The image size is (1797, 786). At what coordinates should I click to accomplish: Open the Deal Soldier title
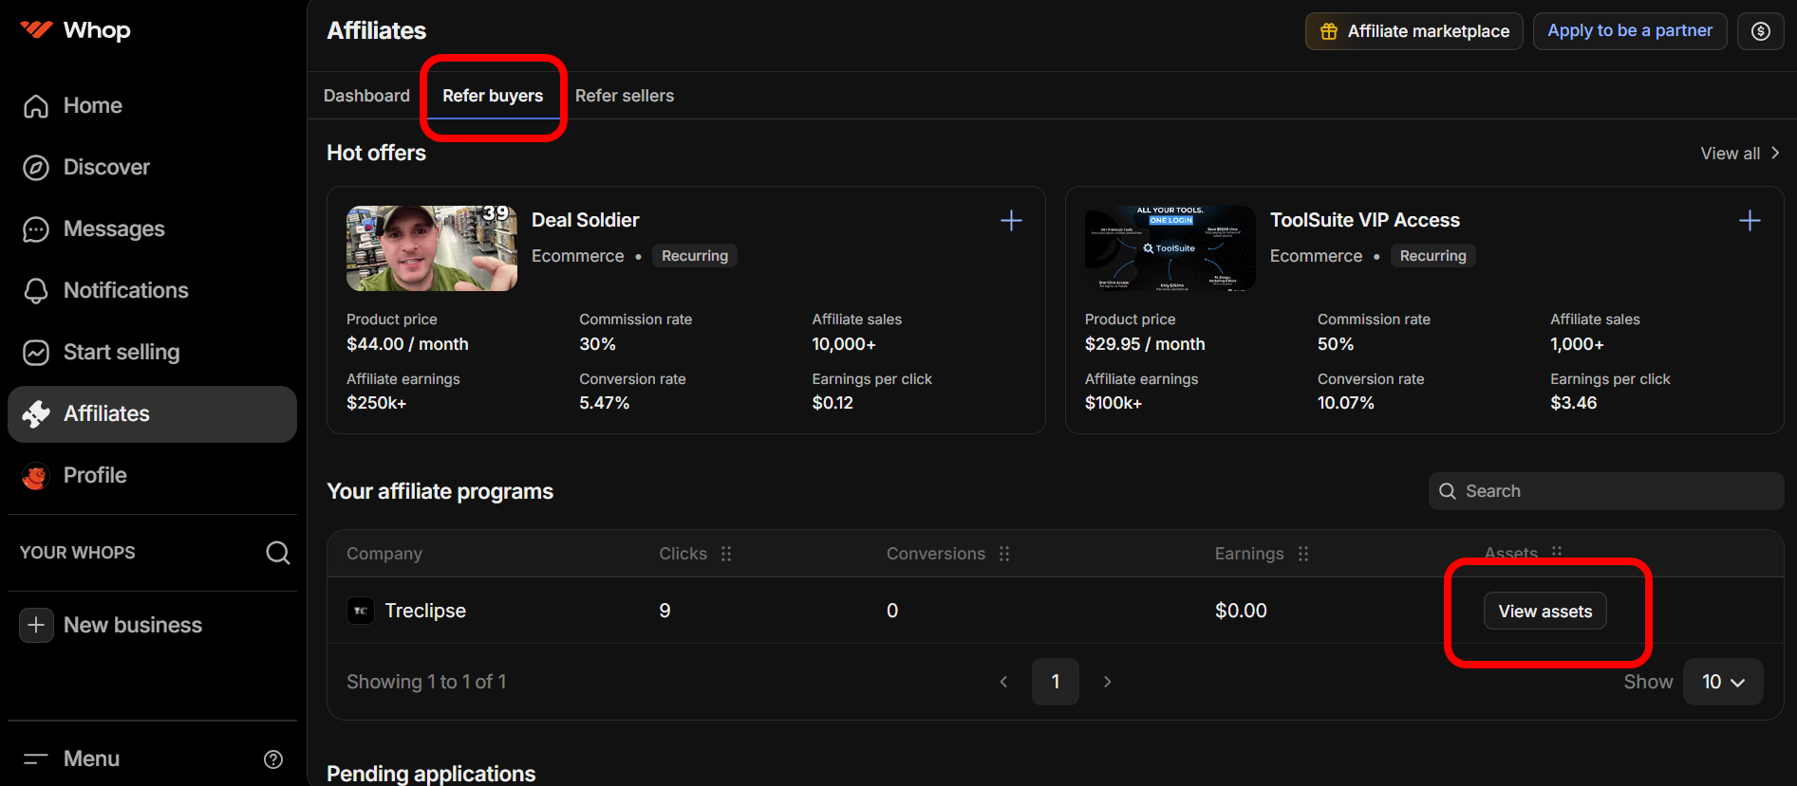(585, 220)
